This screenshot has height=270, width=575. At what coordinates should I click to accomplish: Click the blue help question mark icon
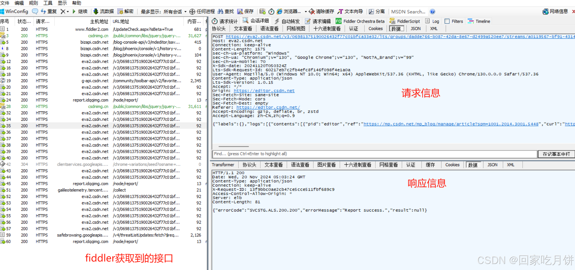(x=432, y=12)
